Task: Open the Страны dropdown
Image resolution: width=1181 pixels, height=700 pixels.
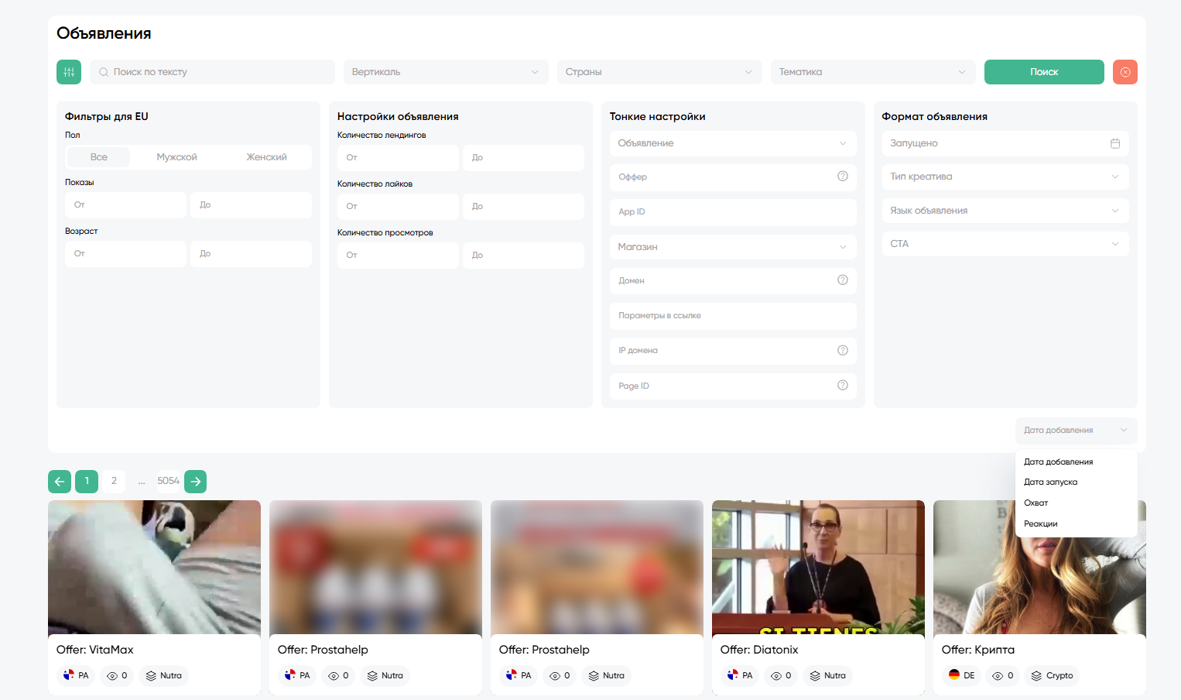Action: pos(659,71)
